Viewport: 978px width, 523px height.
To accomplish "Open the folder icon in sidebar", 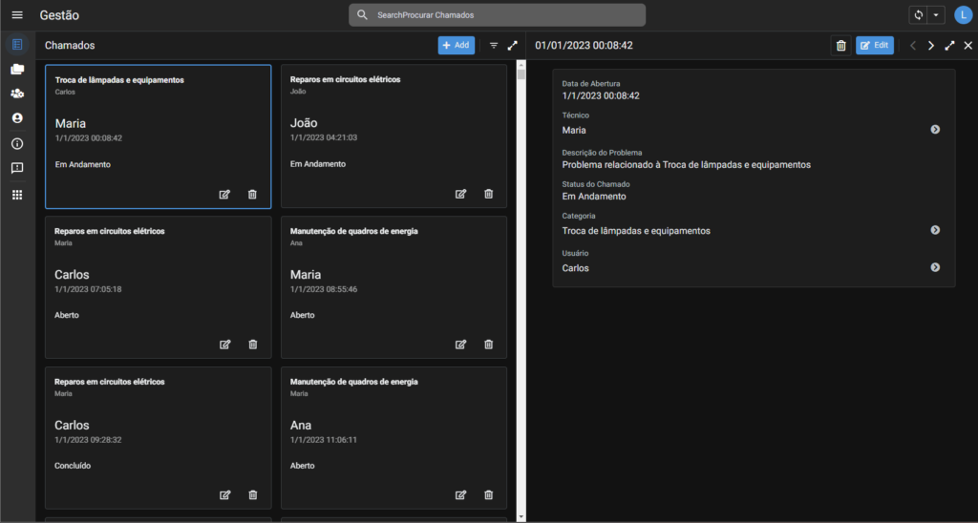I will coord(17,69).
